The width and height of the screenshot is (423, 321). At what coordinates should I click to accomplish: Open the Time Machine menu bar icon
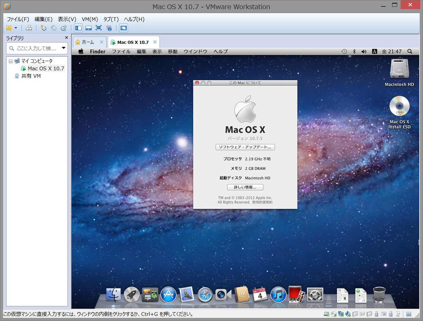[x=344, y=52]
